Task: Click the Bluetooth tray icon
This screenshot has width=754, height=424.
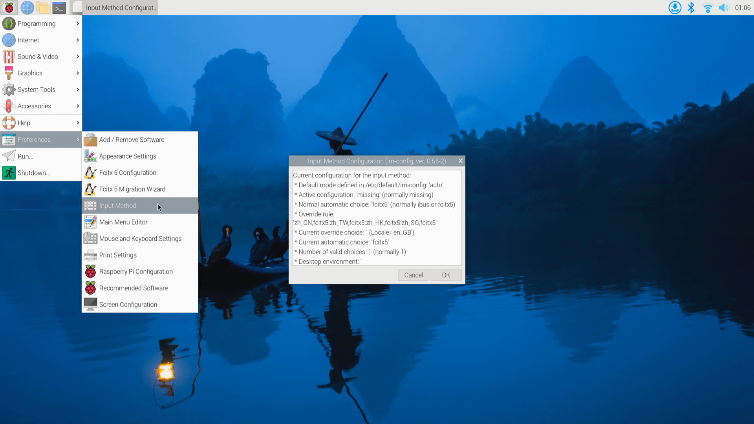Action: [691, 7]
